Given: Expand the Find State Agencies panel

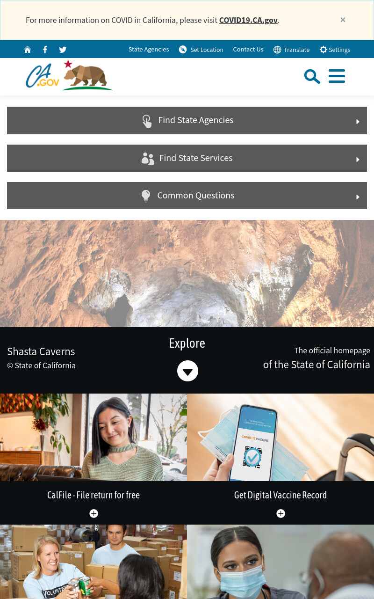Looking at the screenshot, I should pos(187,120).
